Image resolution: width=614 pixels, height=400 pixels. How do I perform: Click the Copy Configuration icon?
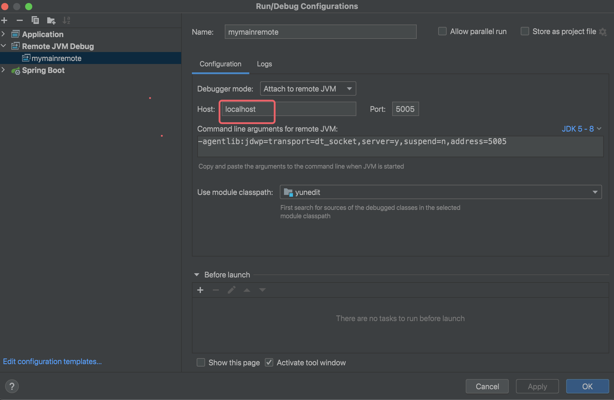pos(35,20)
